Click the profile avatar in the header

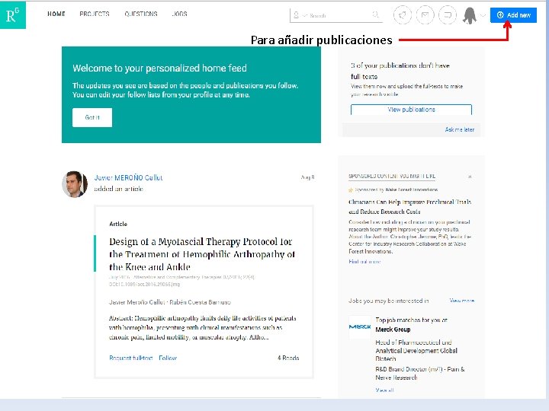click(x=470, y=15)
